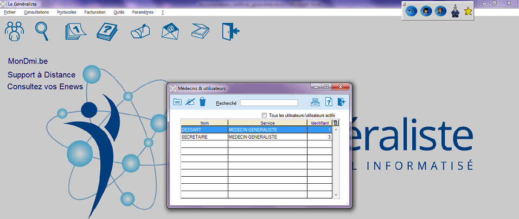Click the exit door icon in main toolbar

(x=230, y=31)
